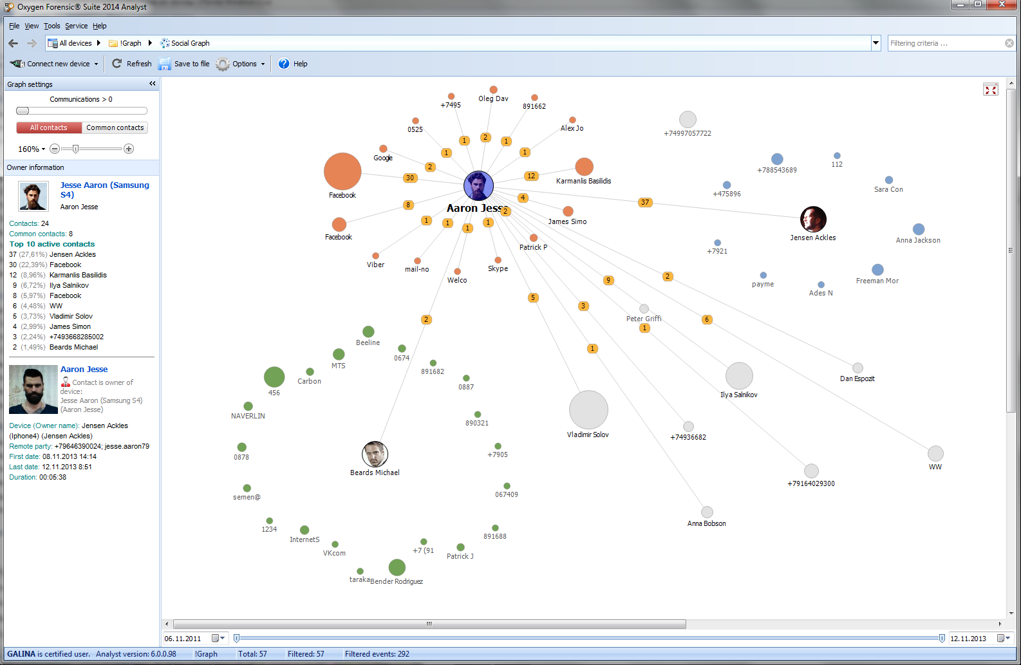This screenshot has height=665, width=1021.
Task: Open the Help menu
Action: click(x=100, y=26)
